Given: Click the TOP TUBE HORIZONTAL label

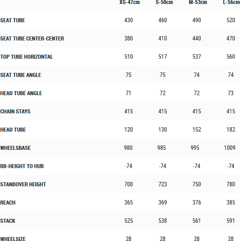Looking at the screenshot, I should (26, 57).
